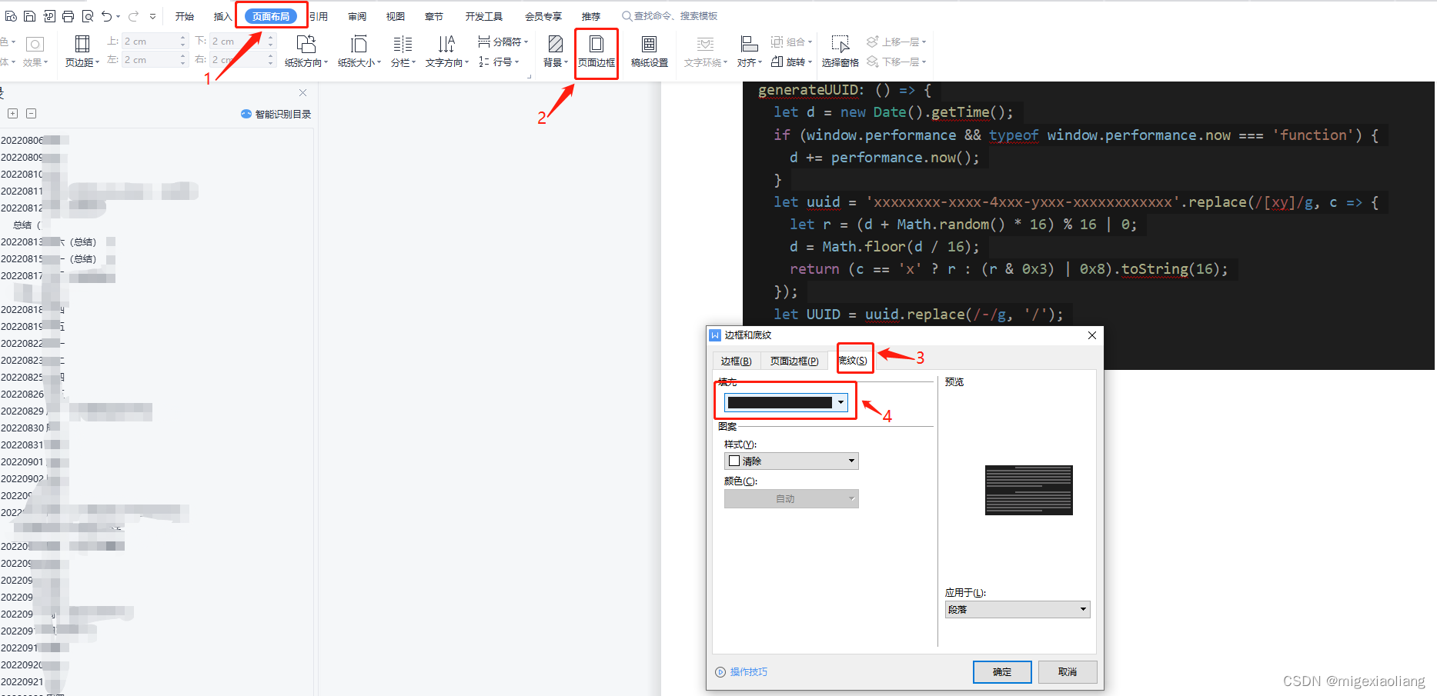Click the 清除 pattern style swatch box
This screenshot has height=696, width=1437.
coord(734,461)
